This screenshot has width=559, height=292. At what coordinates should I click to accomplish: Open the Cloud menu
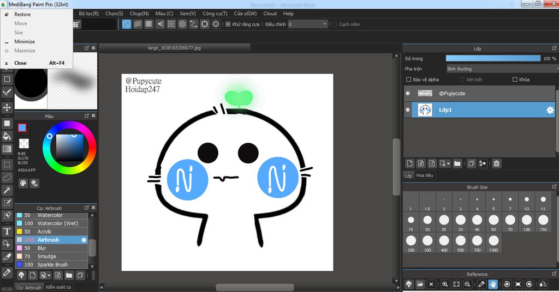(x=270, y=14)
